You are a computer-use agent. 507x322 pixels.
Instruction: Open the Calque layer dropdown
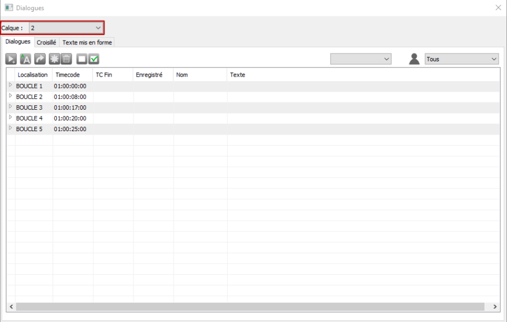pos(66,28)
